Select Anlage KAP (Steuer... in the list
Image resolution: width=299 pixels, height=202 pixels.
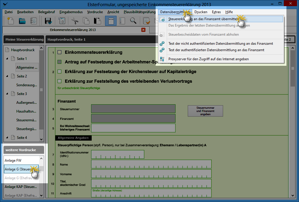tap(21, 187)
